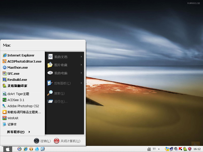The height and width of the screenshot is (152, 203).
Task: Open Internet Explorer from Start menu
Action: (x=22, y=55)
